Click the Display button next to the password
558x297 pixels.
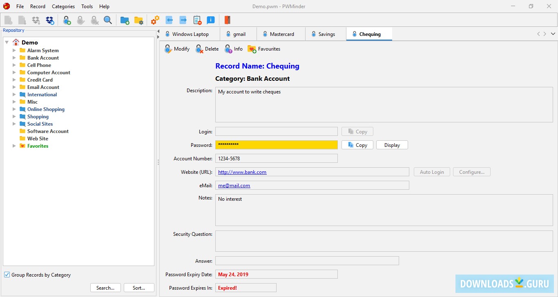point(391,145)
